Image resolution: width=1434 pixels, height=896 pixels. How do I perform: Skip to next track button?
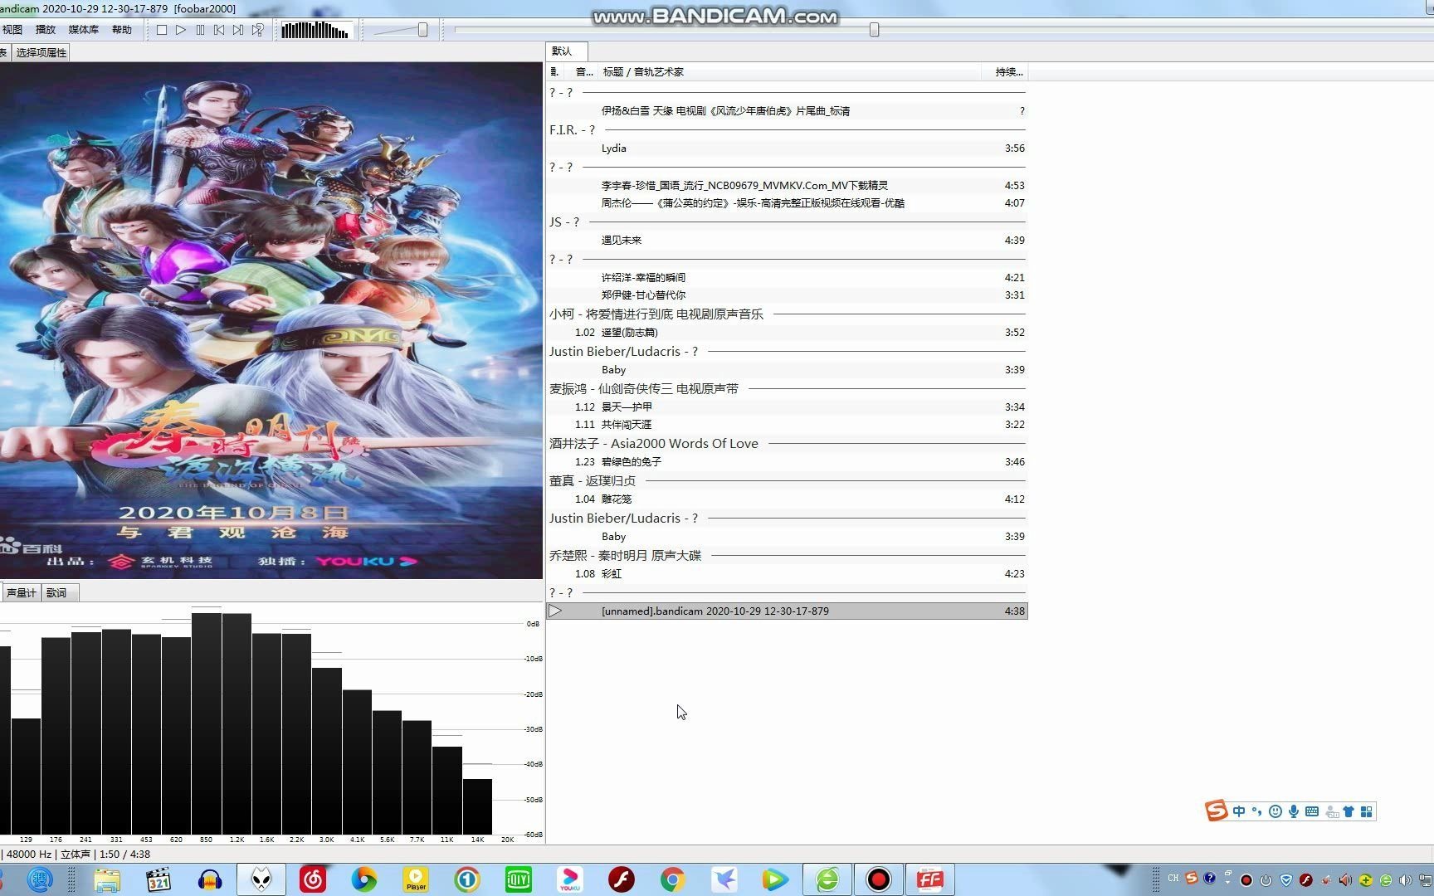(x=238, y=30)
